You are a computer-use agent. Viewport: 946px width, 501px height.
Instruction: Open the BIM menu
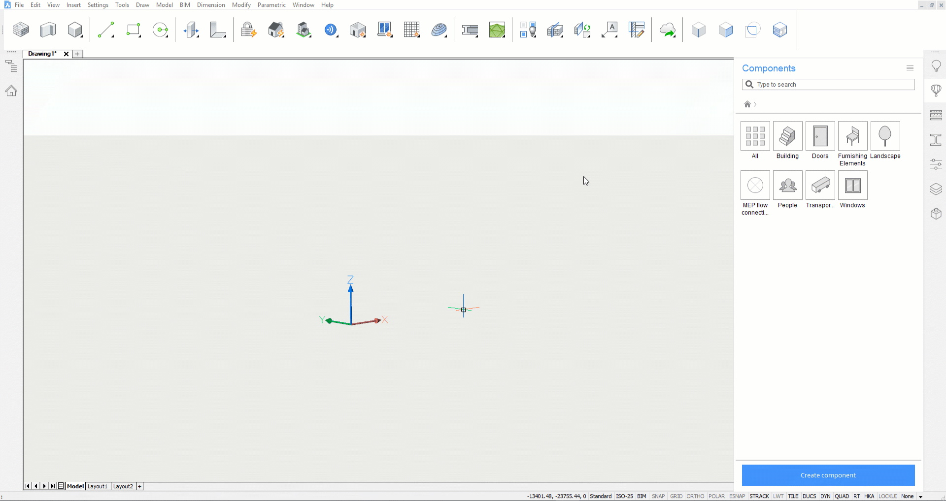pos(185,5)
